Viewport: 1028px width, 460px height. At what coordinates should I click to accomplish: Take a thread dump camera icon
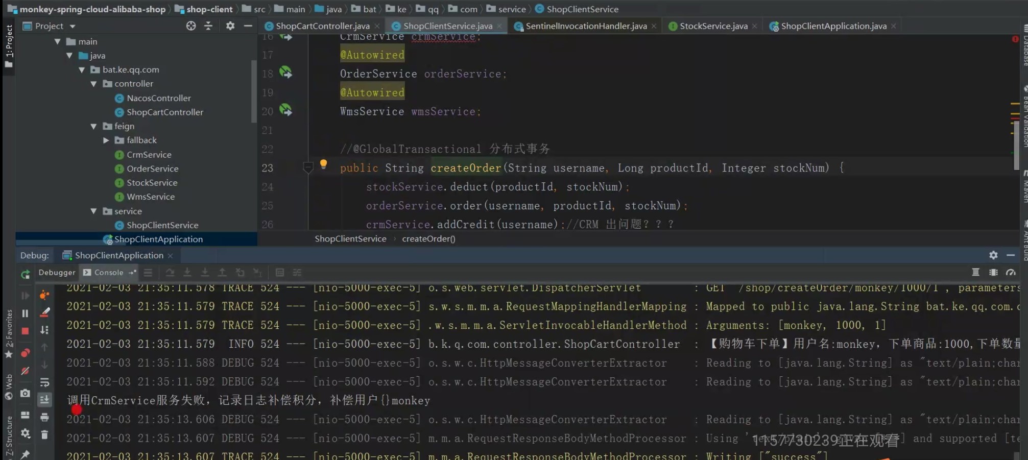click(x=25, y=393)
